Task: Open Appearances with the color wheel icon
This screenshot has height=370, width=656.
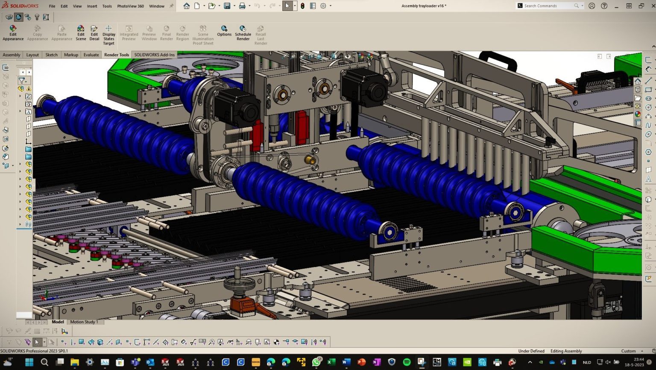Action: tap(638, 114)
